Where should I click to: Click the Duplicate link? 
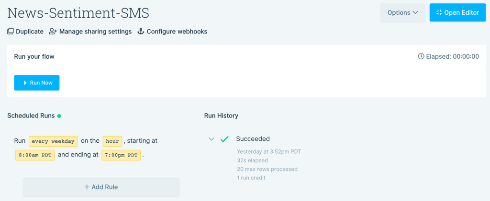tap(30, 32)
